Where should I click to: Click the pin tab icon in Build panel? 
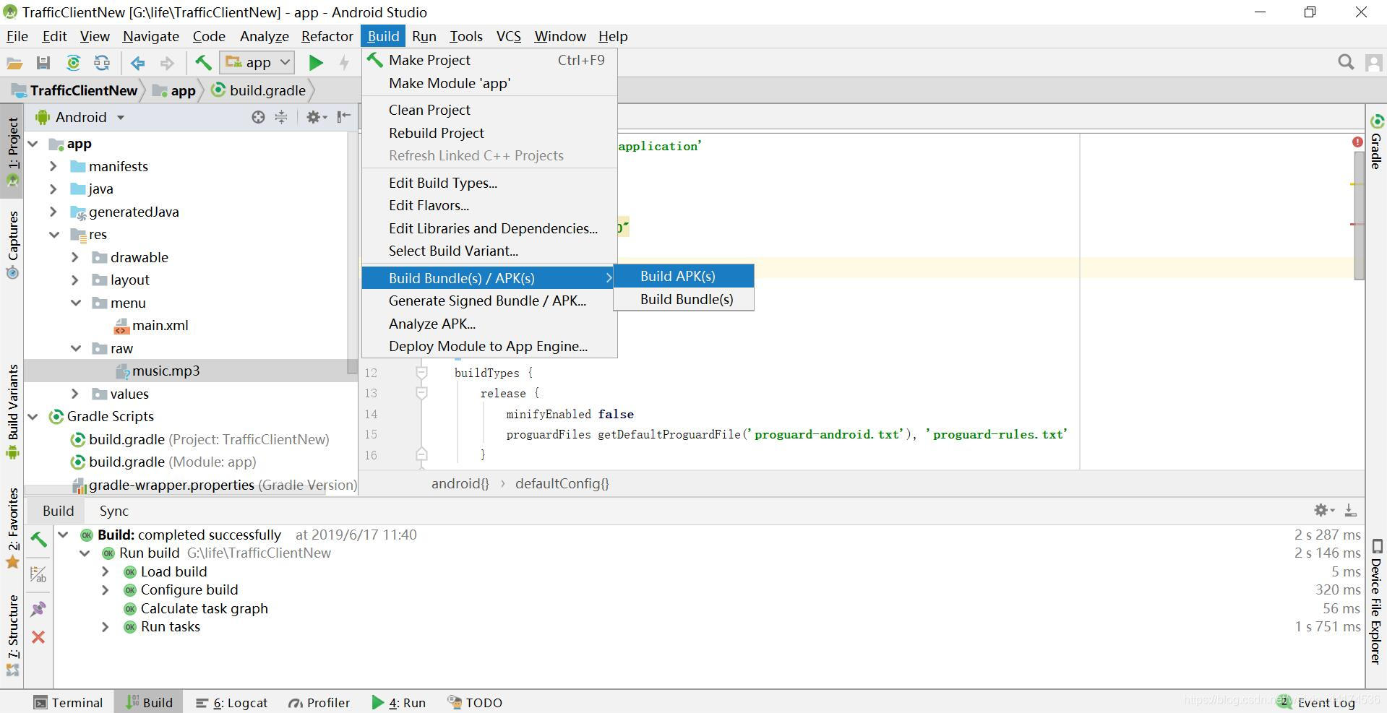pos(38,609)
